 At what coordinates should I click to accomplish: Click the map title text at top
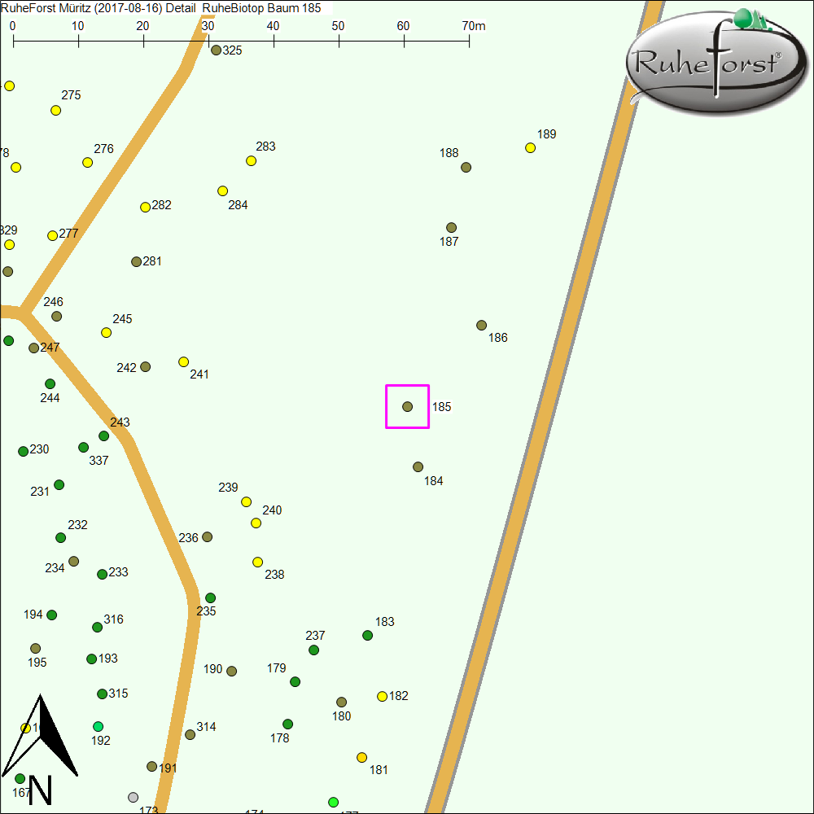tap(161, 7)
